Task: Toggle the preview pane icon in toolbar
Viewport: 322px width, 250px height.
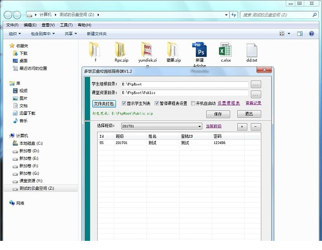Action: [300, 33]
